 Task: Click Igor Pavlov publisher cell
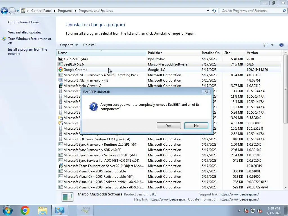click(156, 59)
